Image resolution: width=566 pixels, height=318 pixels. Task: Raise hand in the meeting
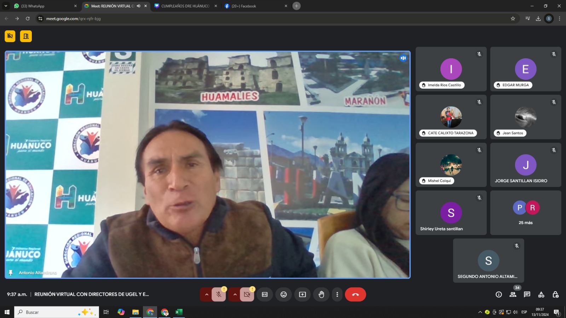[321, 294]
